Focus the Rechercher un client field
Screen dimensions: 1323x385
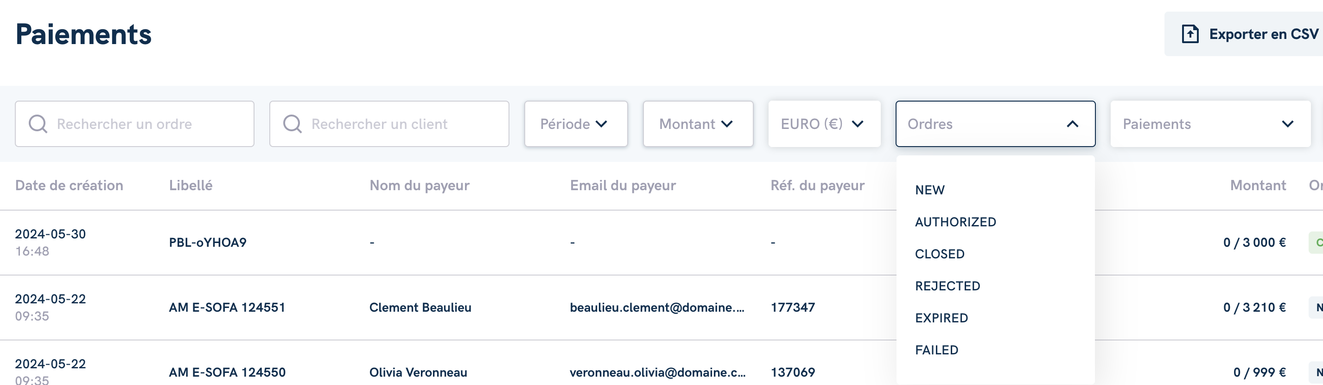tap(389, 124)
